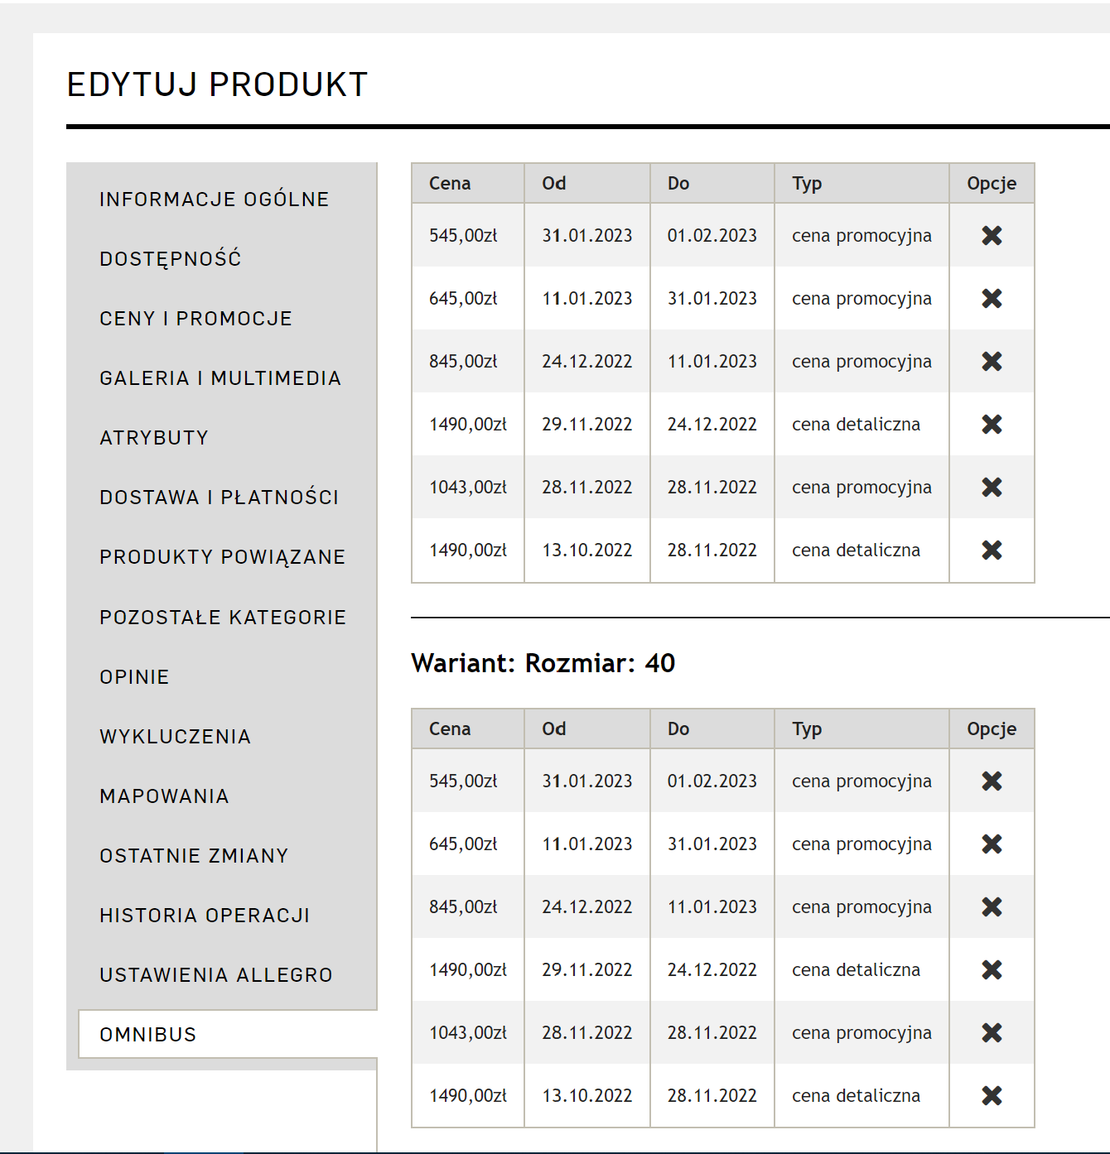Delete the 845,00zł row in the top table
Screen dimensions: 1110x1154
tap(992, 362)
